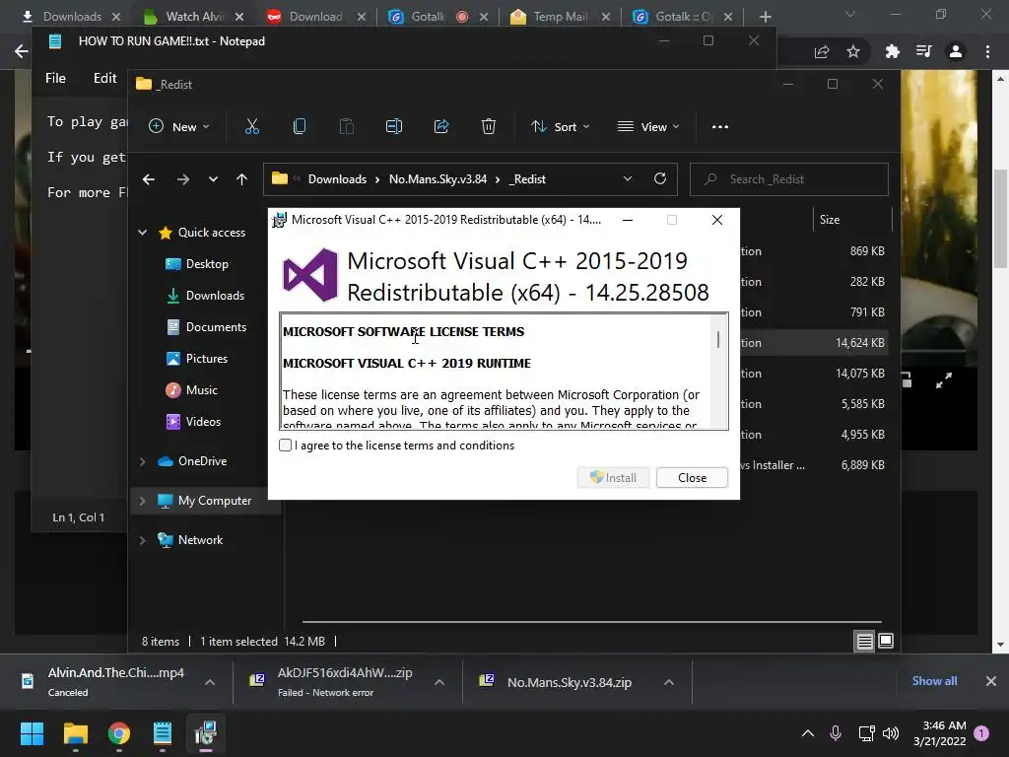
Task: Open the See more ellipsis in Explorer
Action: (x=720, y=127)
